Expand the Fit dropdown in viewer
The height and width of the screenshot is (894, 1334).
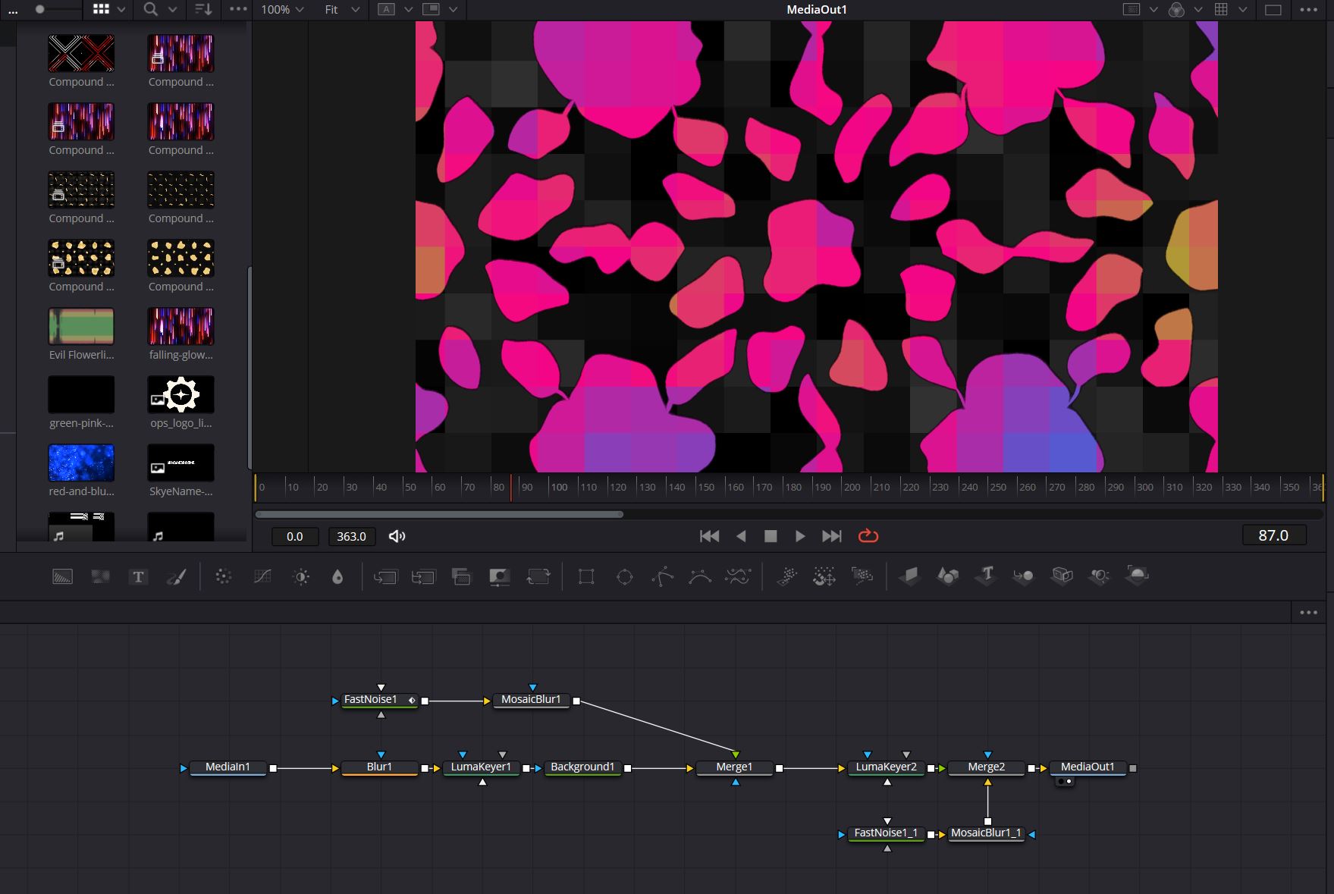[341, 10]
